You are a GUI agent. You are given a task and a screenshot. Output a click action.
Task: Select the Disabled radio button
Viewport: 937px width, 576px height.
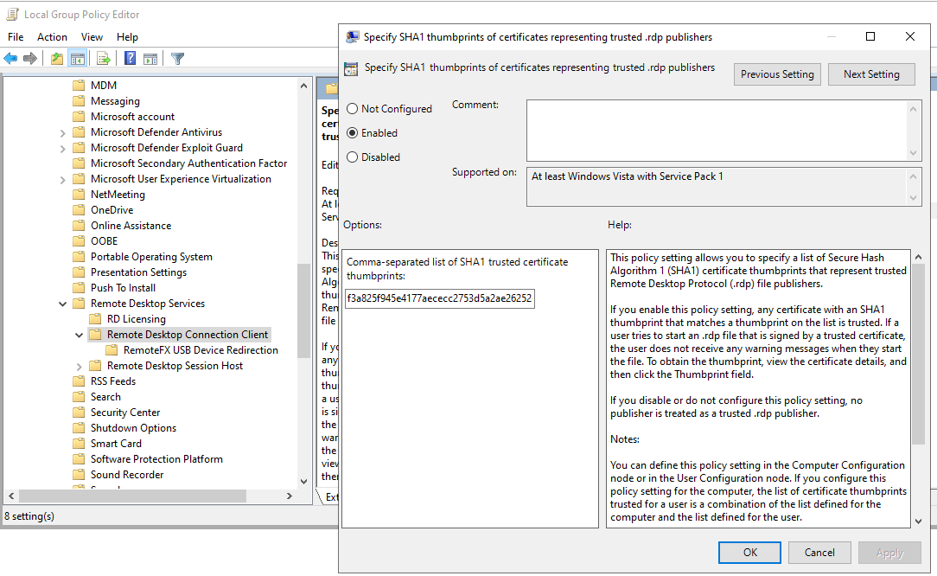tap(353, 157)
